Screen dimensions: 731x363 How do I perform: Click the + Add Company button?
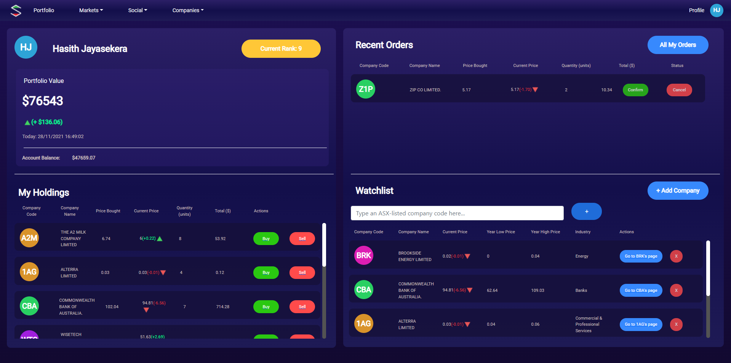(678, 191)
